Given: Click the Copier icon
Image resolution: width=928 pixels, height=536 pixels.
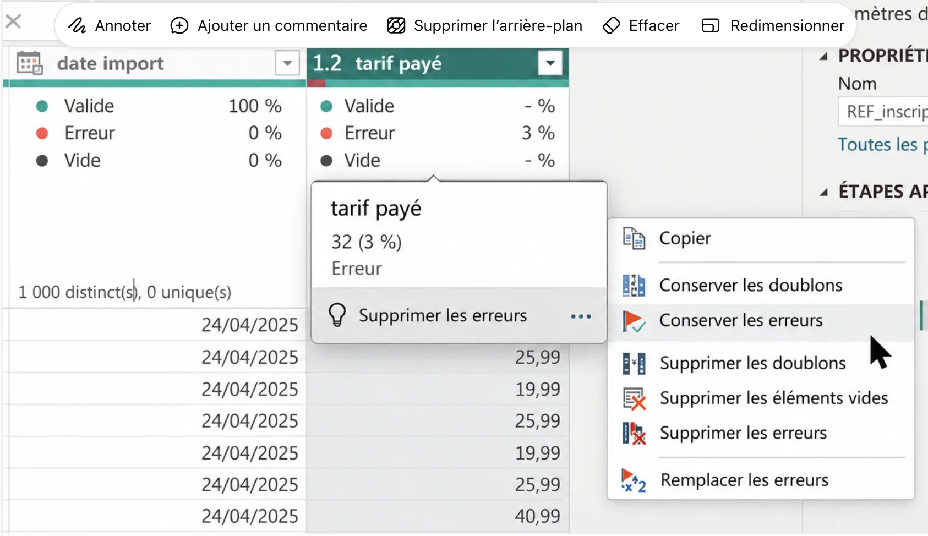Looking at the screenshot, I should click(x=634, y=238).
